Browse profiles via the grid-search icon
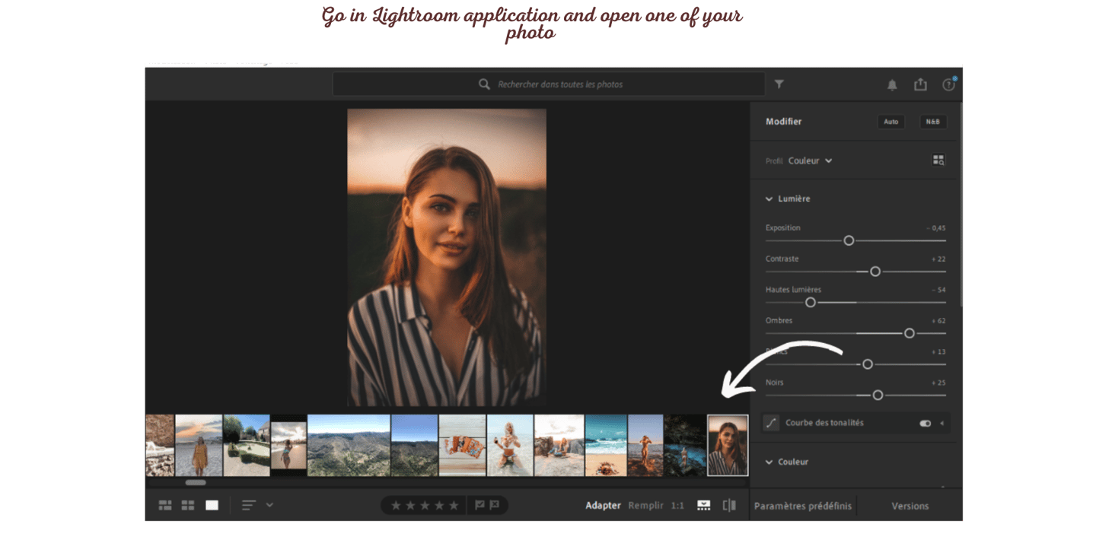Viewport: 1096px width, 540px height. pos(938,160)
